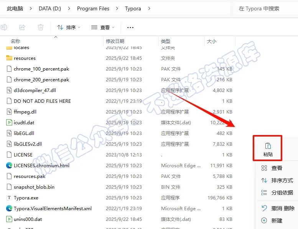This screenshot has width=298, height=229.
Task: Select the resources folder icon
Action: tap(9, 58)
